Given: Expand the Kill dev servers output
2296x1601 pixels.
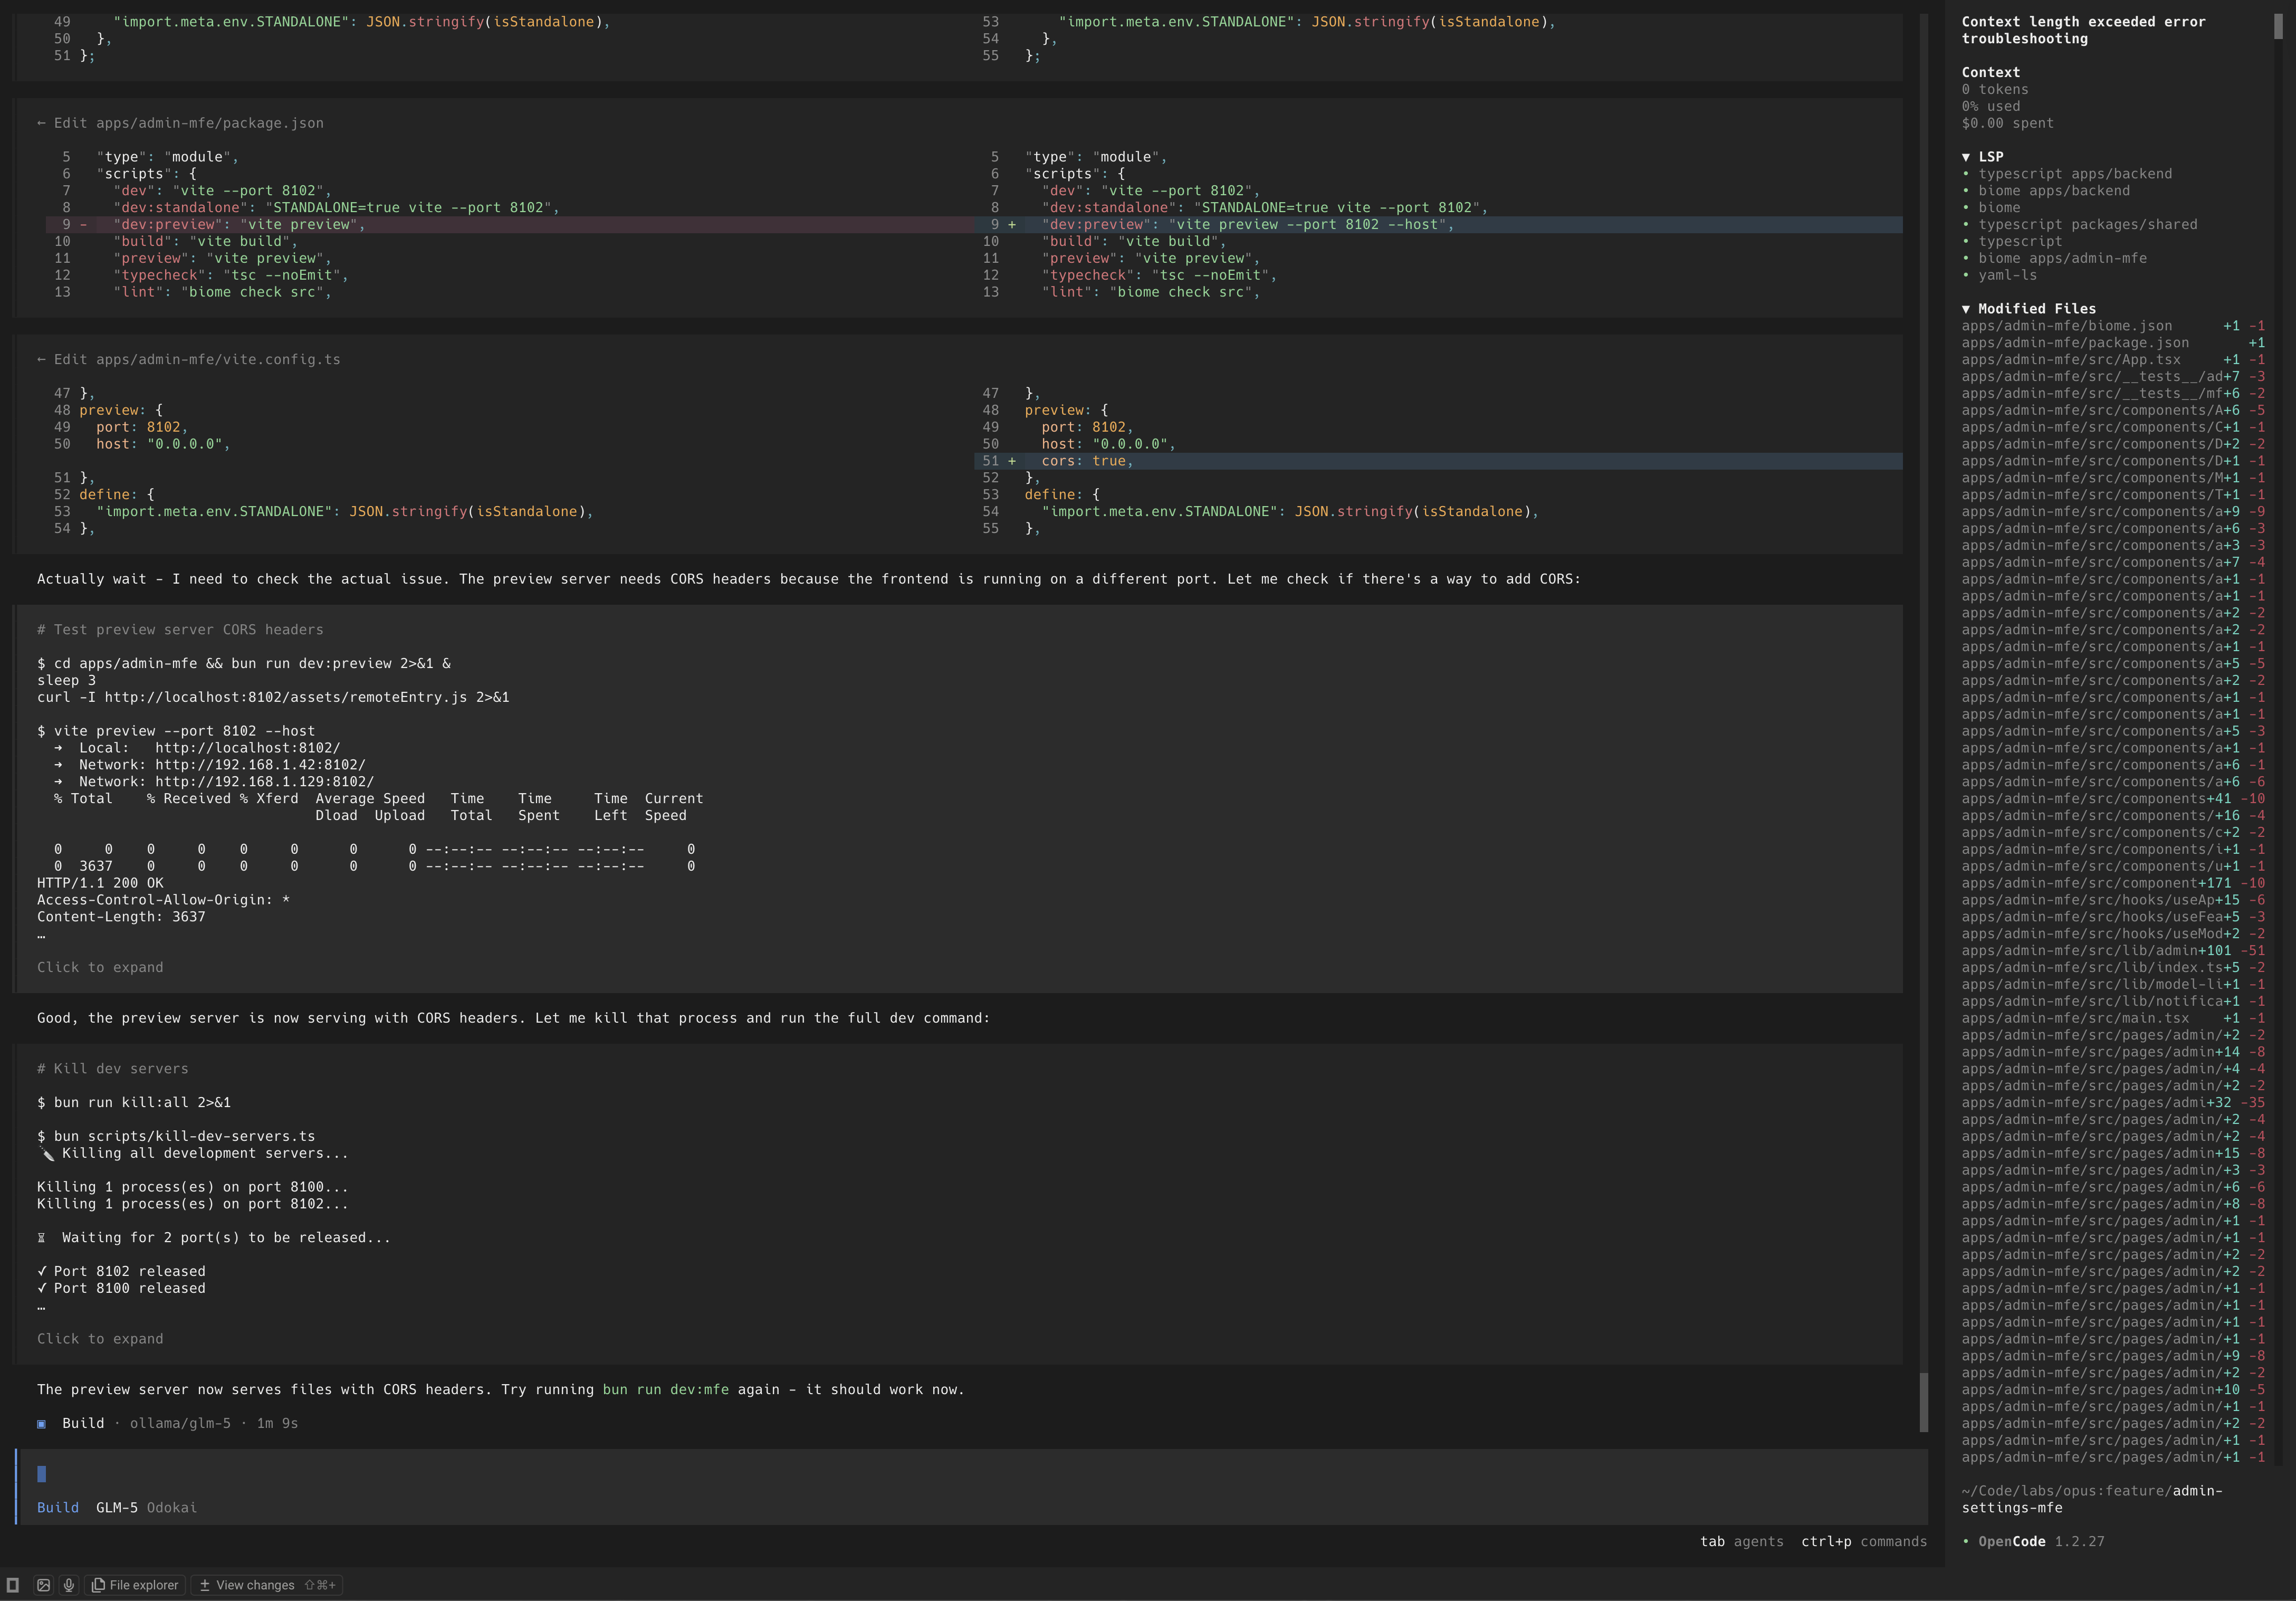Looking at the screenshot, I should [x=100, y=1339].
